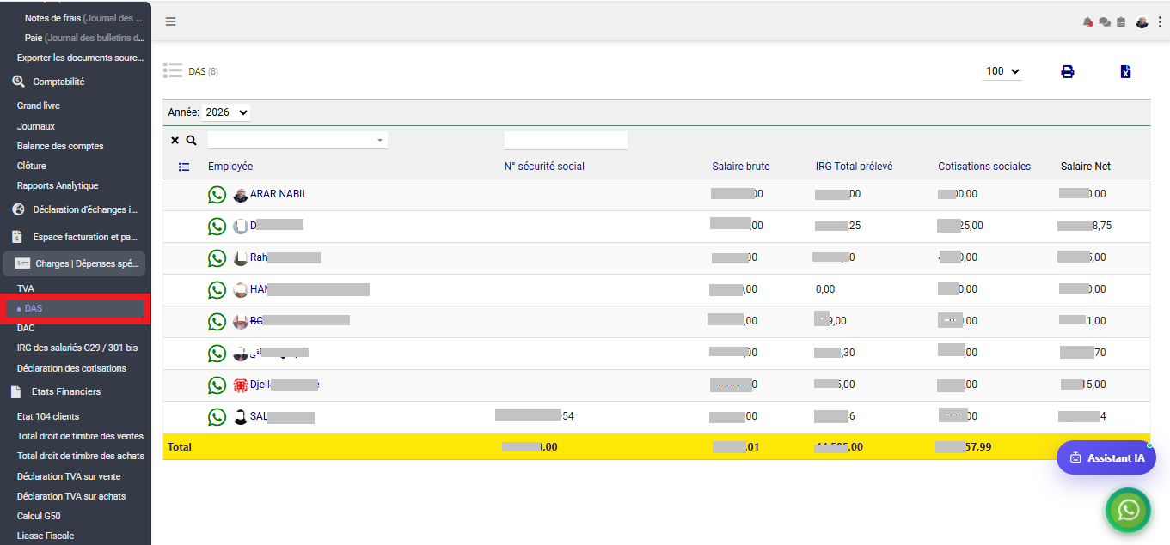Click the user profile avatar in header
The width and height of the screenshot is (1170, 545).
click(1142, 22)
